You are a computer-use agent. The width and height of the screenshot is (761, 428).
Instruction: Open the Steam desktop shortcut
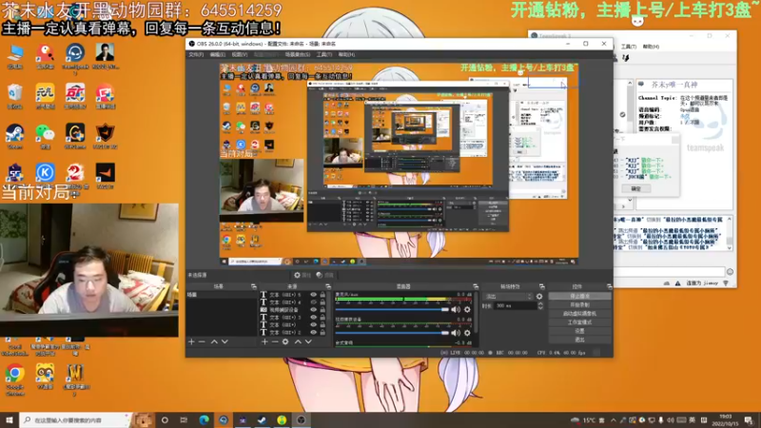click(x=15, y=136)
